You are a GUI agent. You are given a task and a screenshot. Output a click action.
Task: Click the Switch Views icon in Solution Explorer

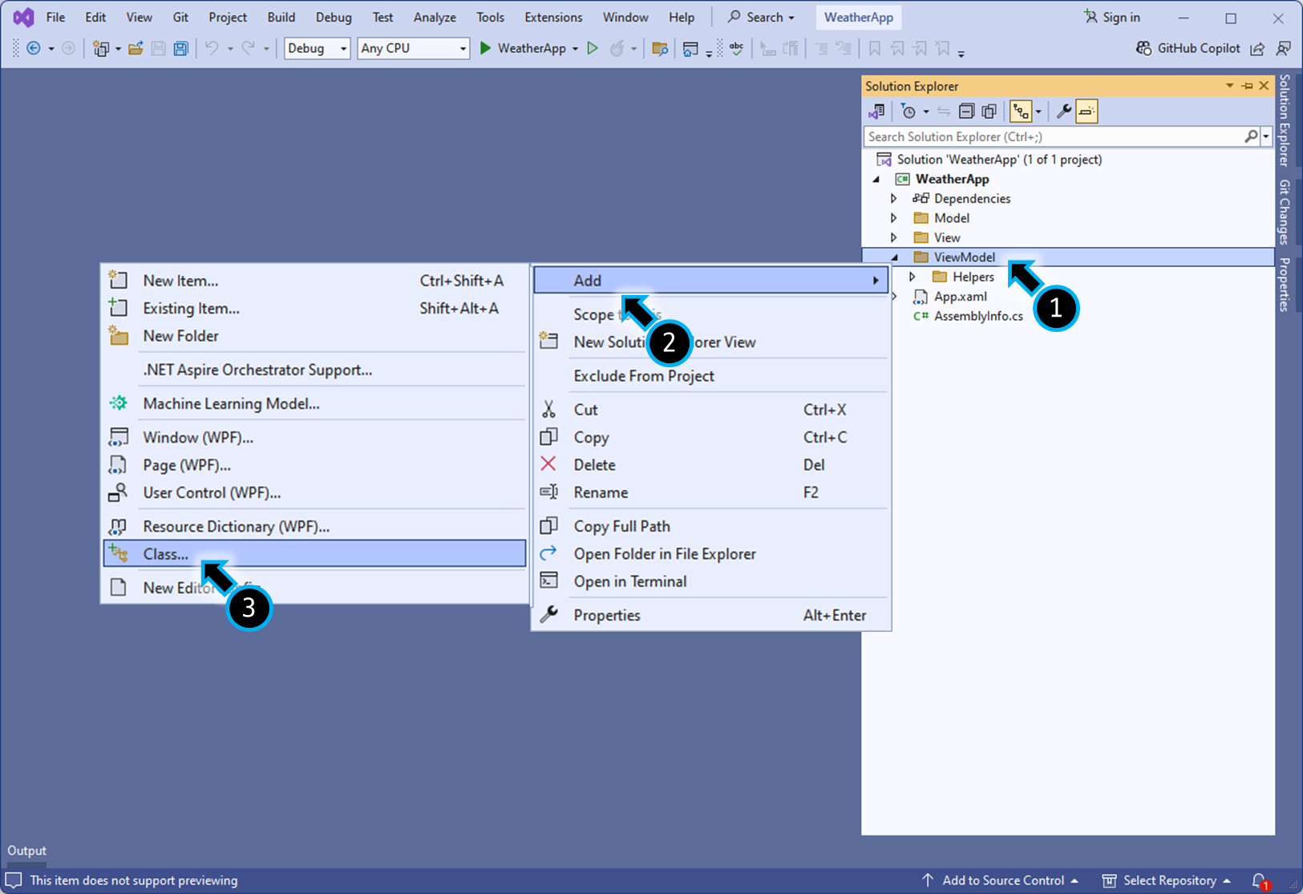coord(876,111)
